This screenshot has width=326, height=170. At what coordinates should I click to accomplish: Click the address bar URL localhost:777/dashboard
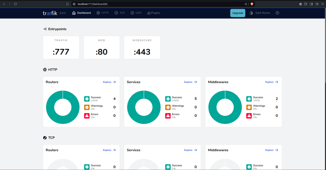point(93,4)
